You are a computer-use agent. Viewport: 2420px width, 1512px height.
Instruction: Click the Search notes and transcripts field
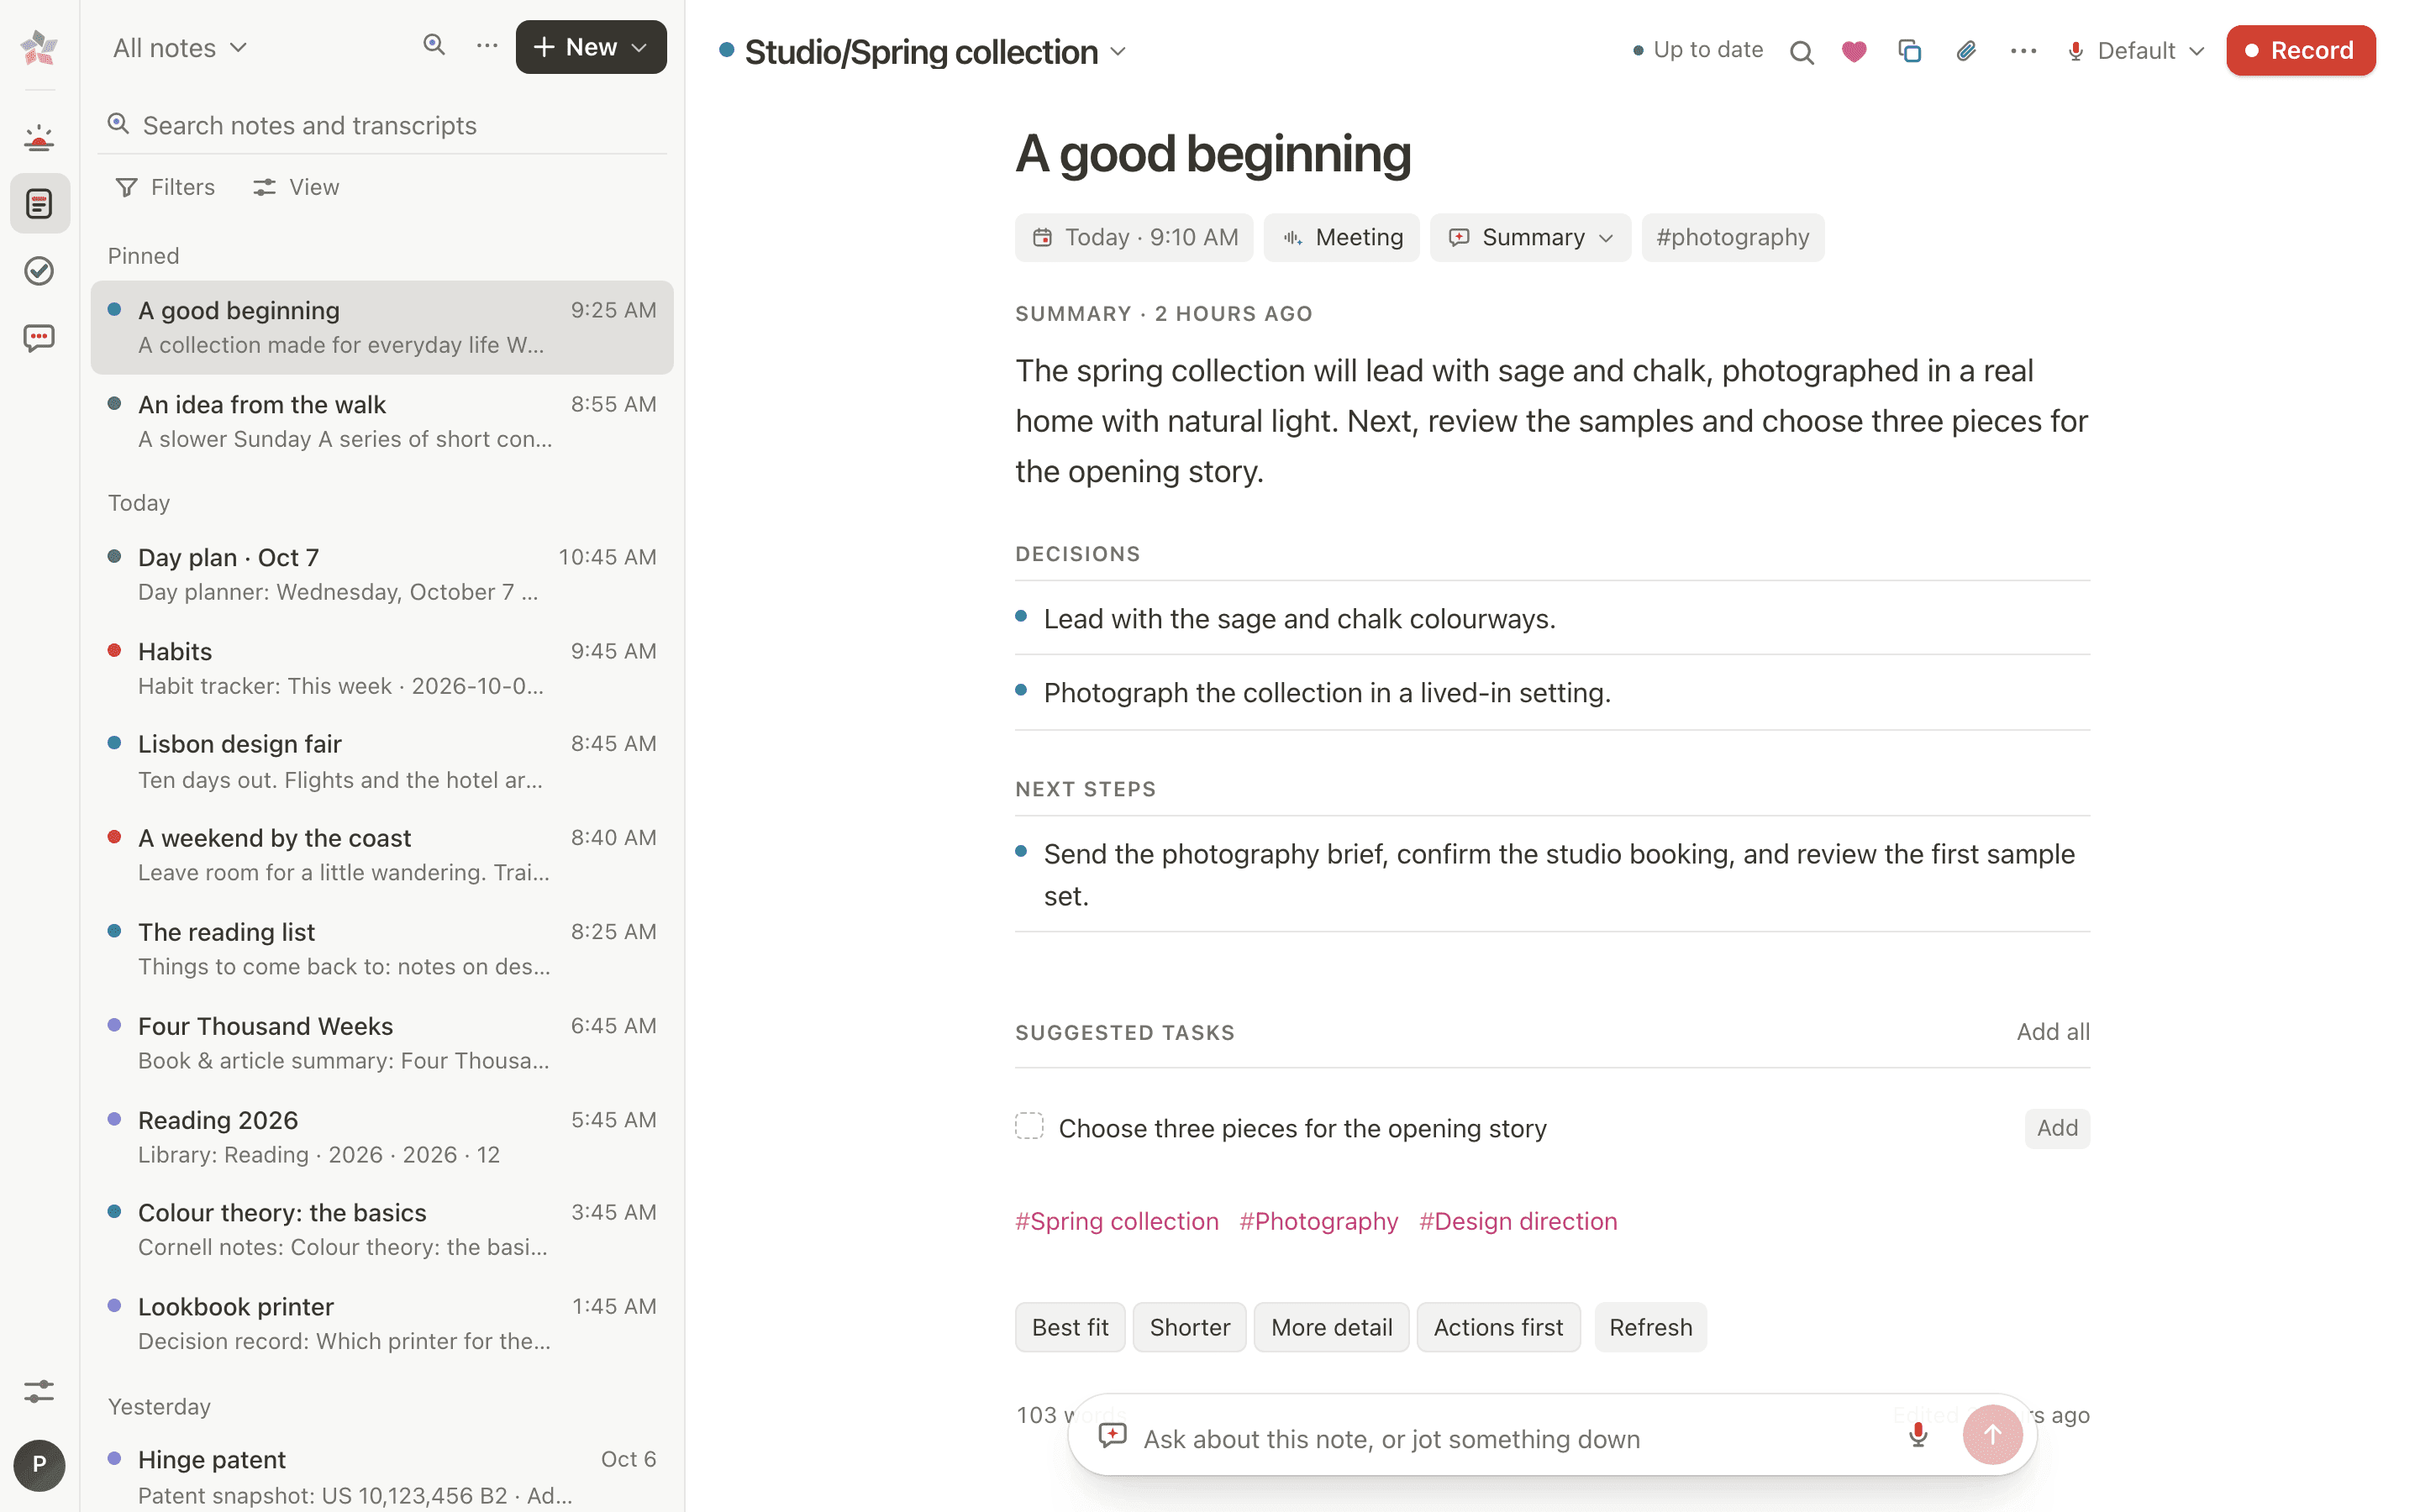(382, 125)
